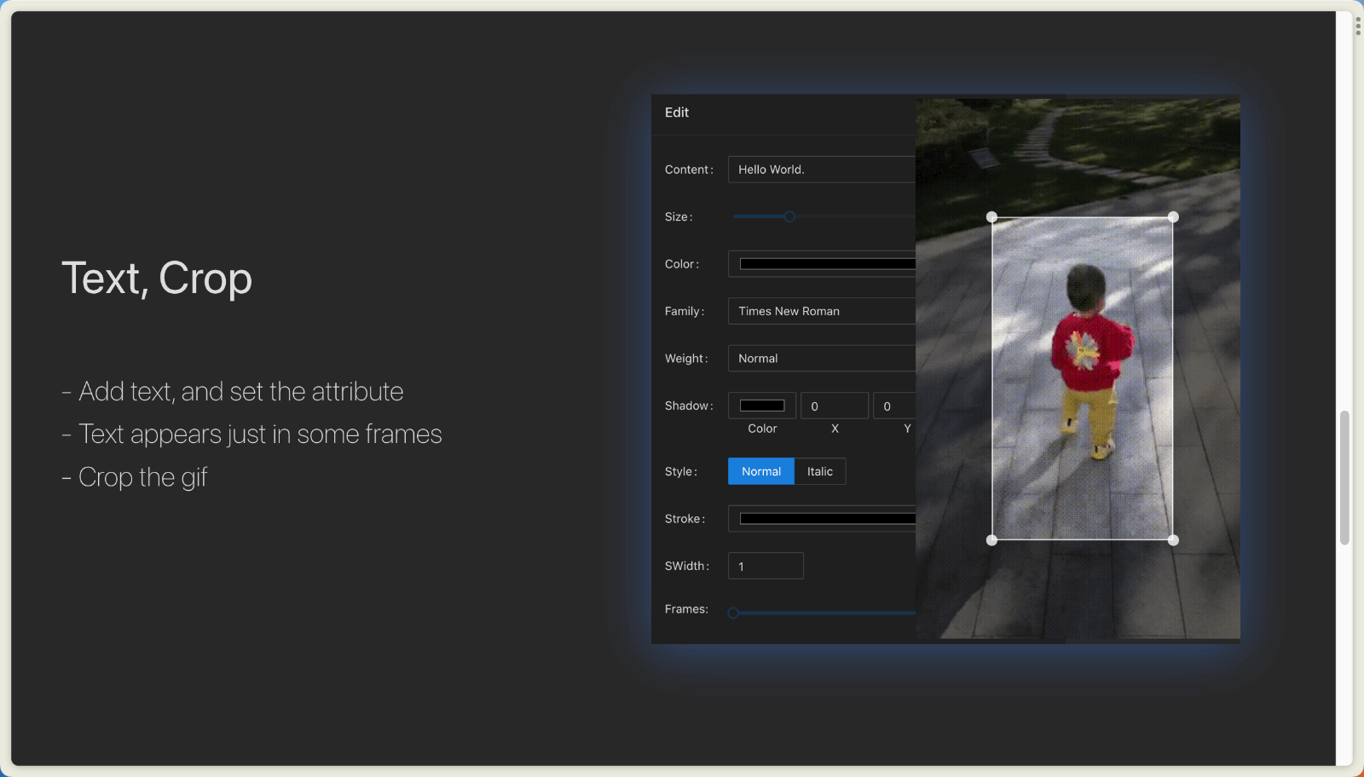
Task: Click the vertical page scrollbar thumb
Action: pos(1344,477)
